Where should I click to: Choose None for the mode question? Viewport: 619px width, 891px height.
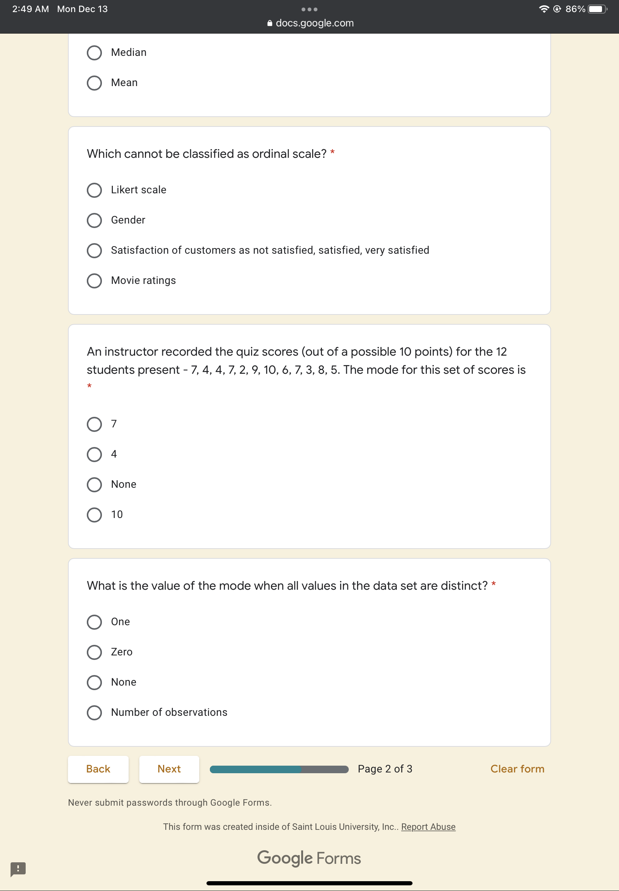click(x=94, y=484)
